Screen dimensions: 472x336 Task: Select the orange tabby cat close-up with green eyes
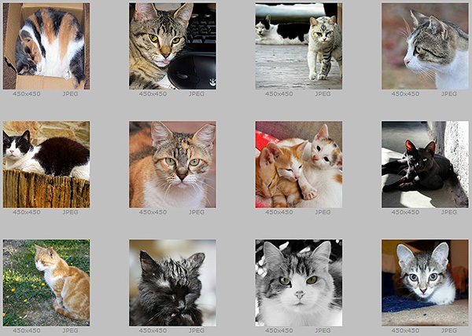(x=172, y=165)
